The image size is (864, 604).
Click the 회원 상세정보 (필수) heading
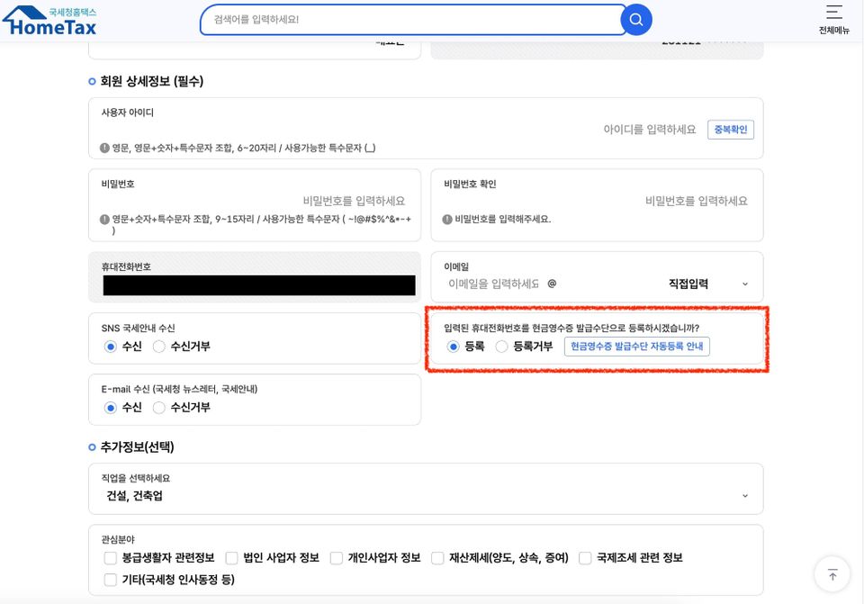click(151, 82)
